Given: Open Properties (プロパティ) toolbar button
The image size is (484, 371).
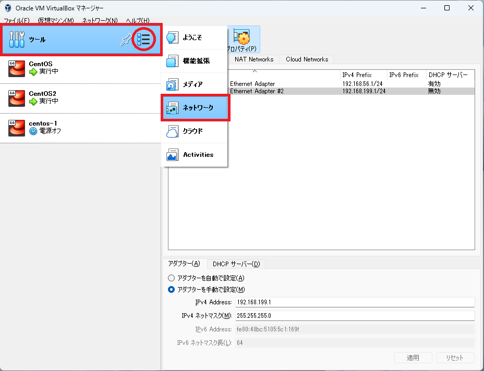Looking at the screenshot, I should (244, 40).
